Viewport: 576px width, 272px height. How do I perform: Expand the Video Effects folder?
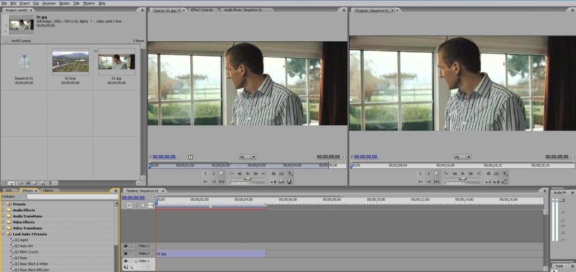(4, 222)
